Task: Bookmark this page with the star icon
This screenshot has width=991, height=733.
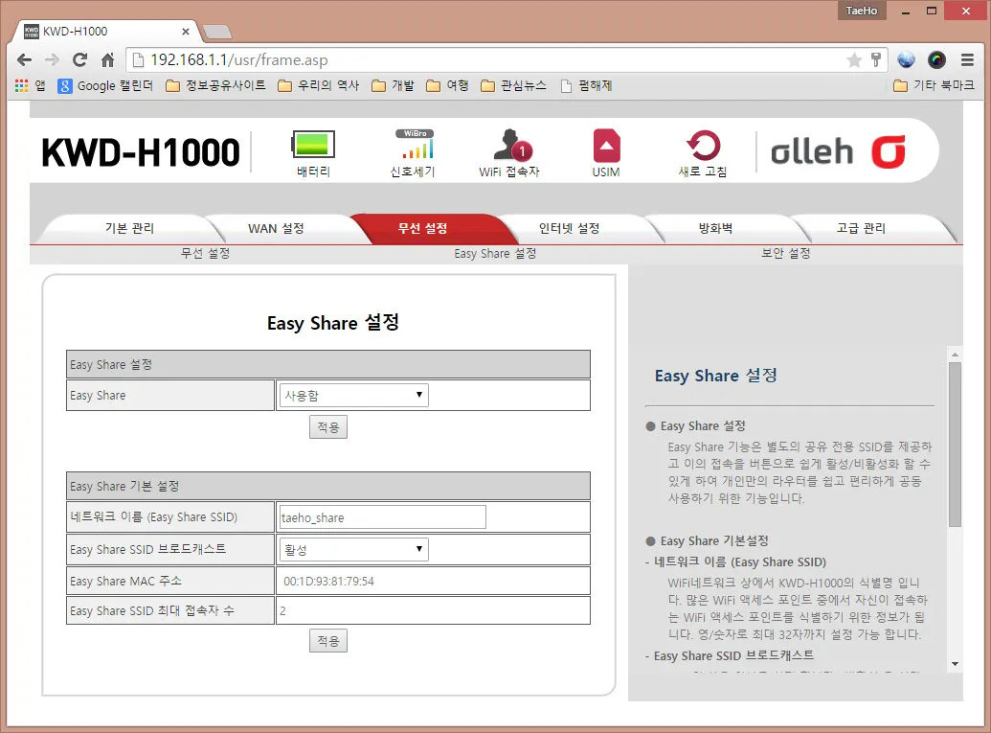Action: coord(854,60)
